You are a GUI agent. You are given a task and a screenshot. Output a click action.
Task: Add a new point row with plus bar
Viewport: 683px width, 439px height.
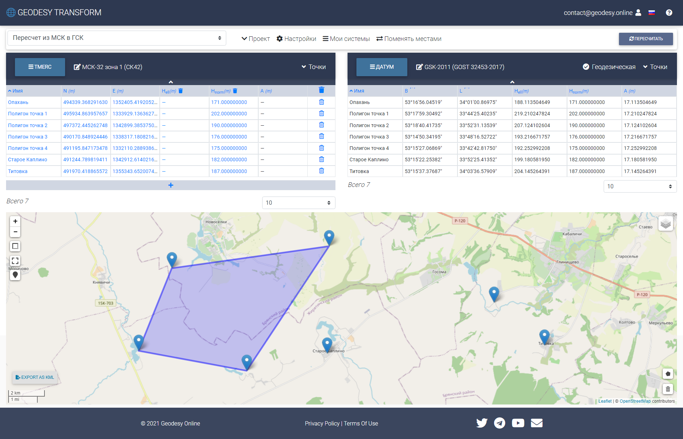coord(171,185)
